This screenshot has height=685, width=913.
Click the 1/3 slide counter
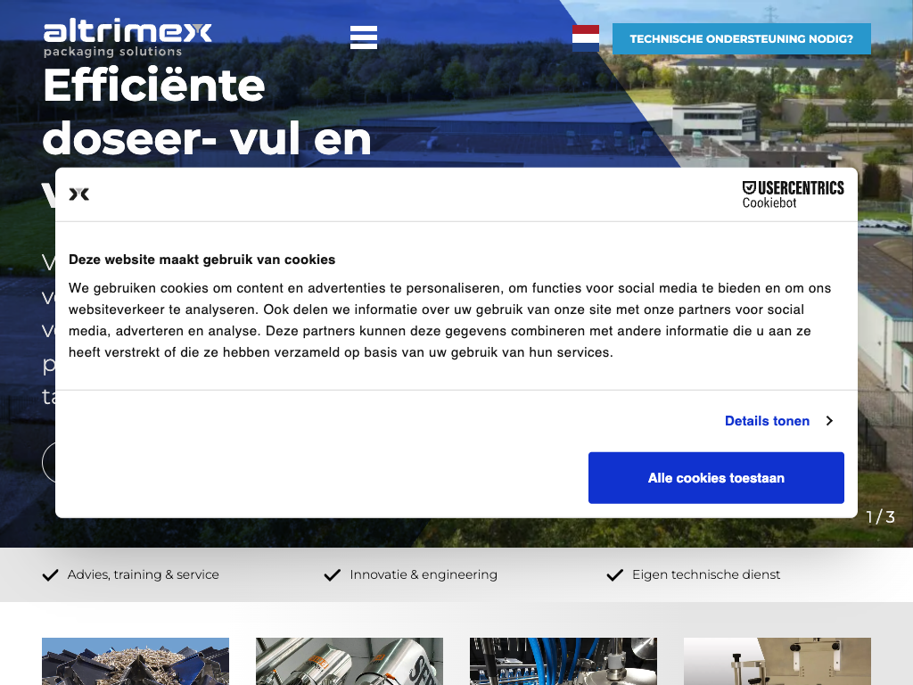click(x=880, y=517)
